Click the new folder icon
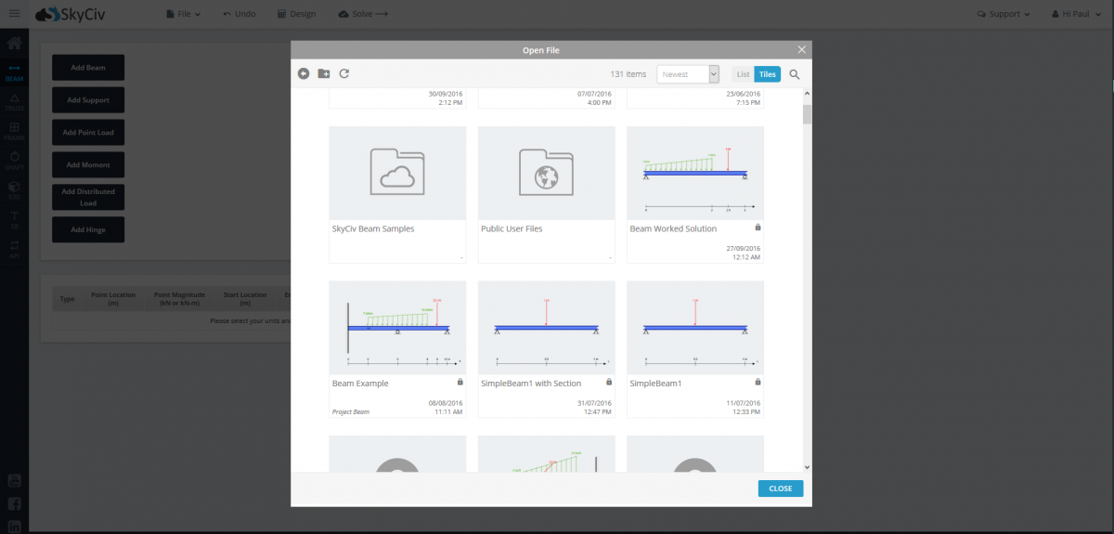 coord(323,74)
